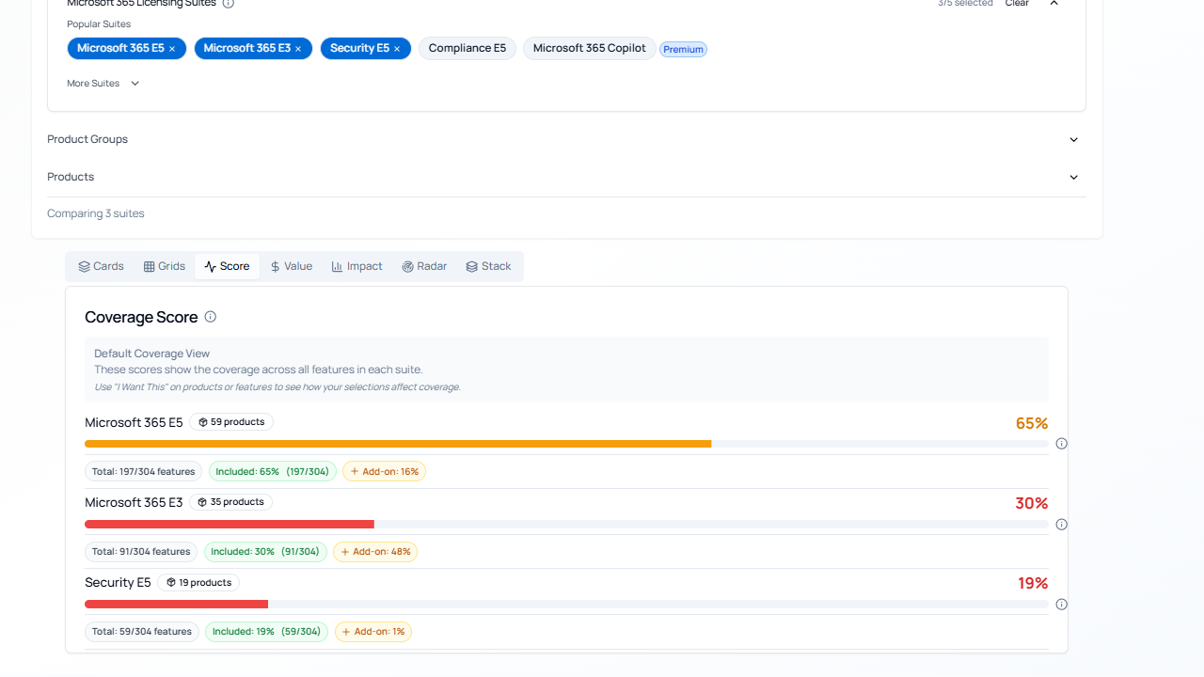Open info icon at Microsoft 365 E3 bar

[1062, 525]
